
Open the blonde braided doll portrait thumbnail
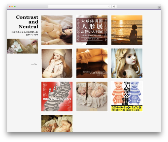[127, 63]
